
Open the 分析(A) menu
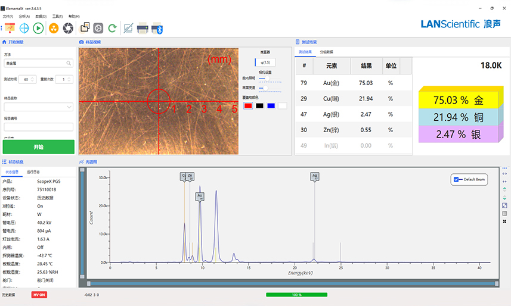tap(24, 16)
